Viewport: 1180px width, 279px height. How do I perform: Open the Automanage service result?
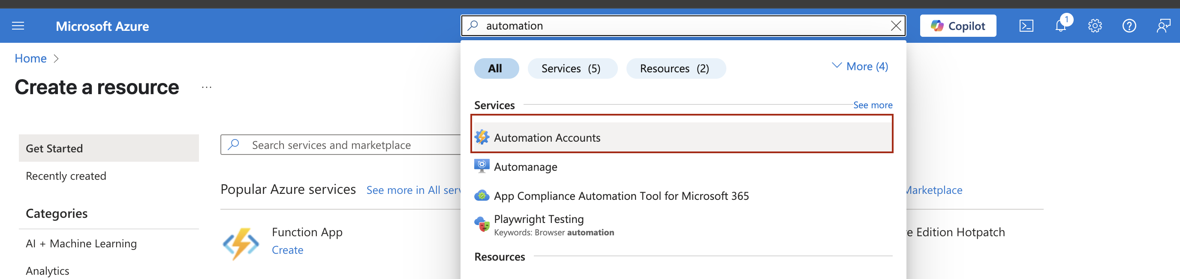[x=682, y=166]
